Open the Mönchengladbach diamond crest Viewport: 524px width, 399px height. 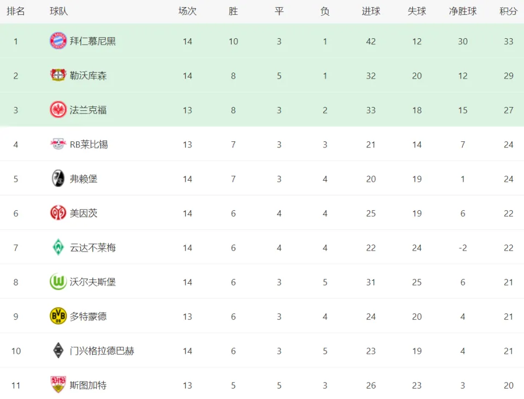[x=58, y=350]
